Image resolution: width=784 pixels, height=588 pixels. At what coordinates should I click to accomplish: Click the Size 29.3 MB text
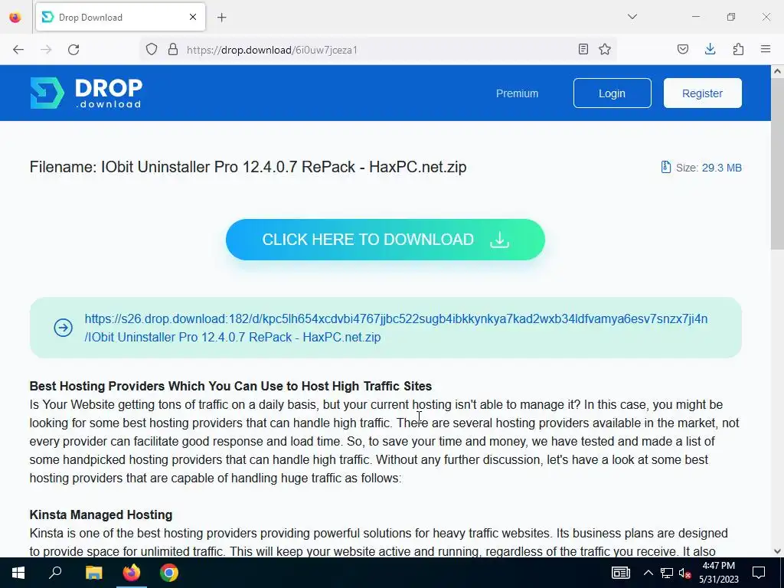coord(708,168)
